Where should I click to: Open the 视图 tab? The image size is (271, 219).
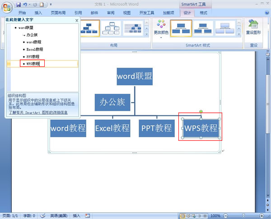tap(126, 13)
